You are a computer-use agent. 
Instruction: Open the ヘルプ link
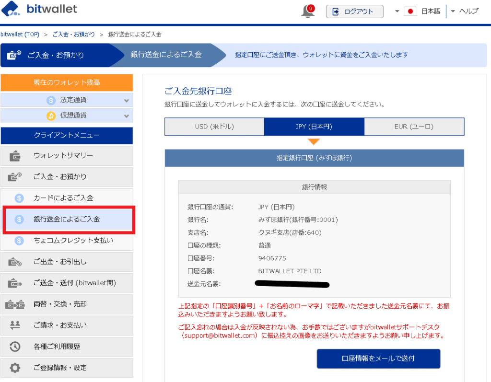click(x=469, y=12)
